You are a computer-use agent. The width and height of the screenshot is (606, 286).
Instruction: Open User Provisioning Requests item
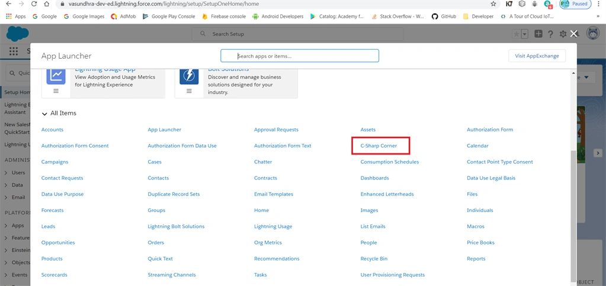392,275
